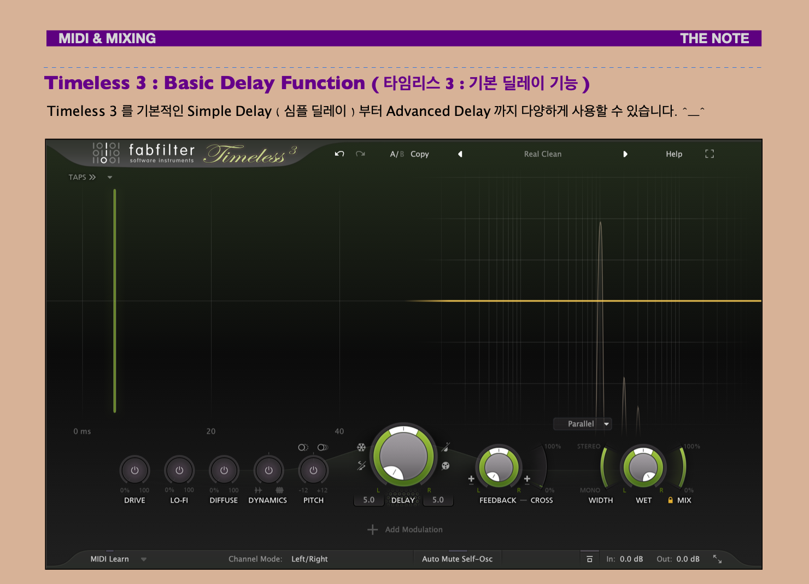The width and height of the screenshot is (809, 584).
Task: Click the right feedback polarity plus/minus icon
Action: pos(527,480)
